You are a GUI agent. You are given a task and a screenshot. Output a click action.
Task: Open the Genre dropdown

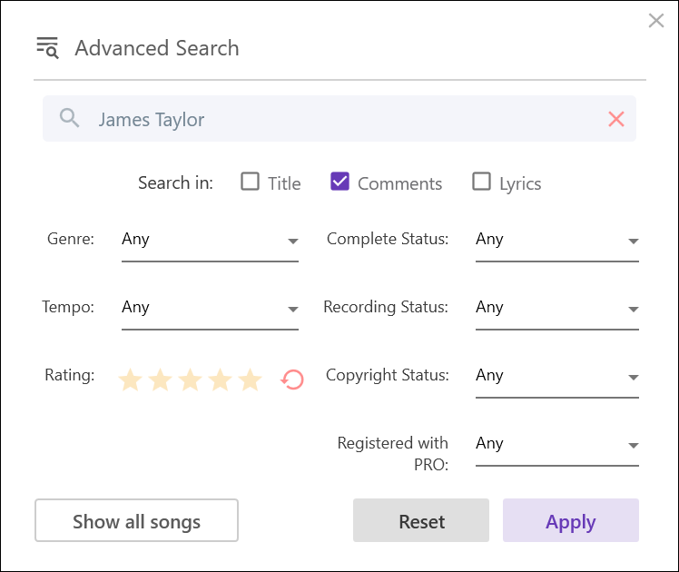coord(210,241)
